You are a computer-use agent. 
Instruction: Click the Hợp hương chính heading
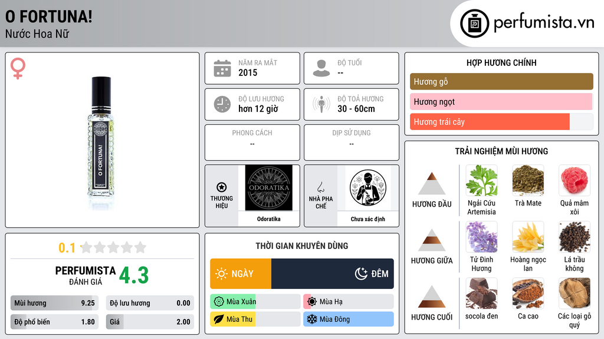coord(501,62)
